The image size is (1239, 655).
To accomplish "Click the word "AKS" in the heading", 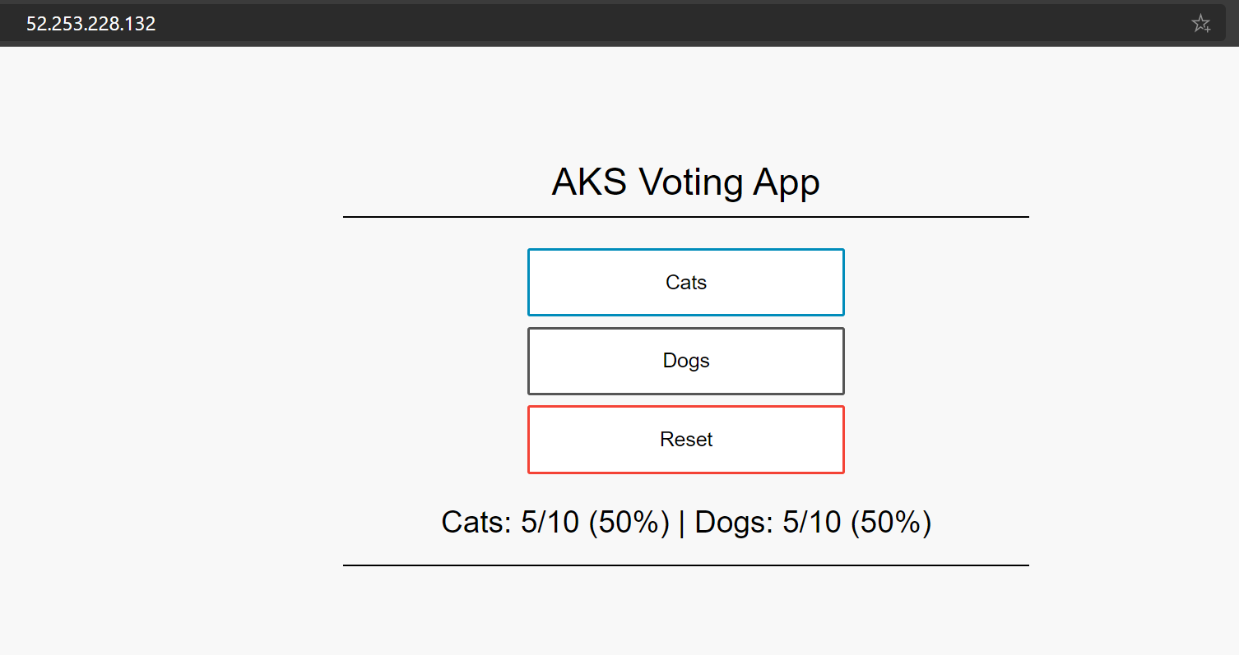I will click(590, 182).
